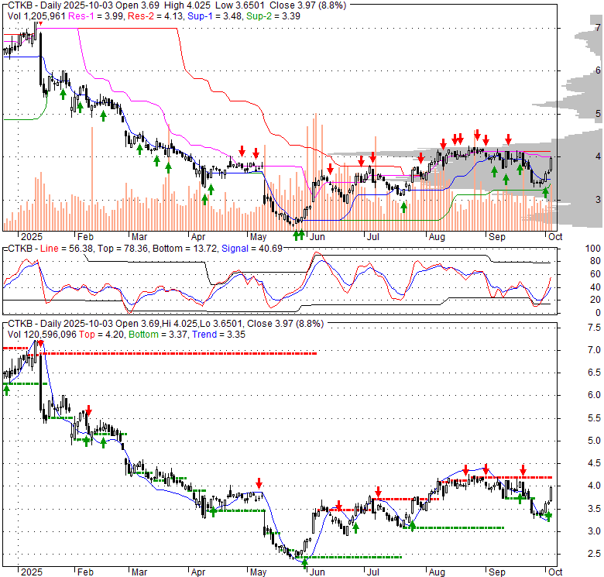Click the Sup-2 = 3.39 legend value

pos(273,16)
